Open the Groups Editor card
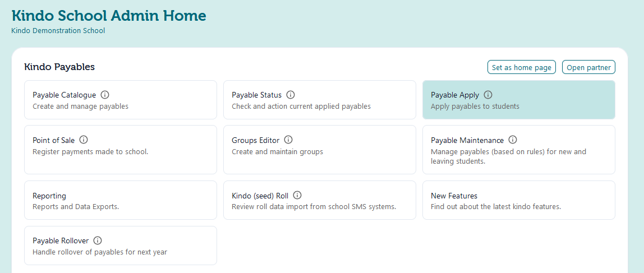644x273 pixels. pyautogui.click(x=320, y=150)
